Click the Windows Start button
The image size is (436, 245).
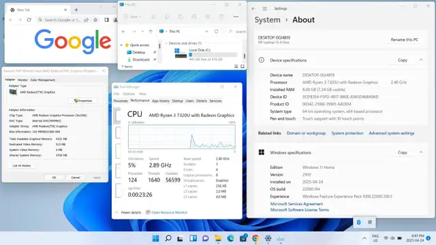point(156,238)
